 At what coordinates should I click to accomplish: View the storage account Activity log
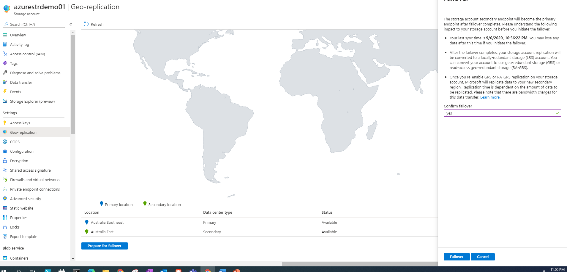tap(19, 44)
